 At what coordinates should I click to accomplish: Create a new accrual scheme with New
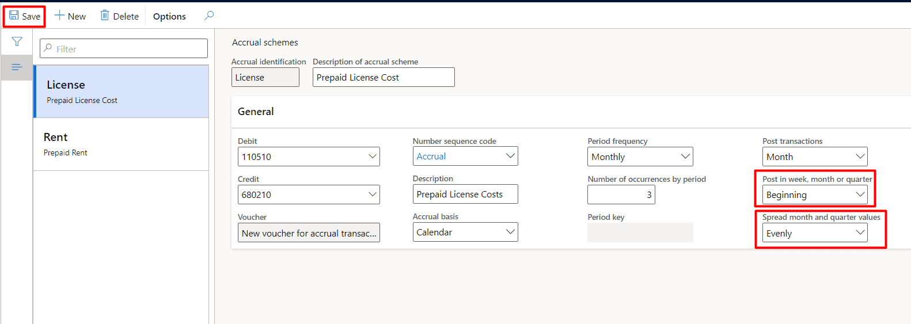tap(70, 16)
